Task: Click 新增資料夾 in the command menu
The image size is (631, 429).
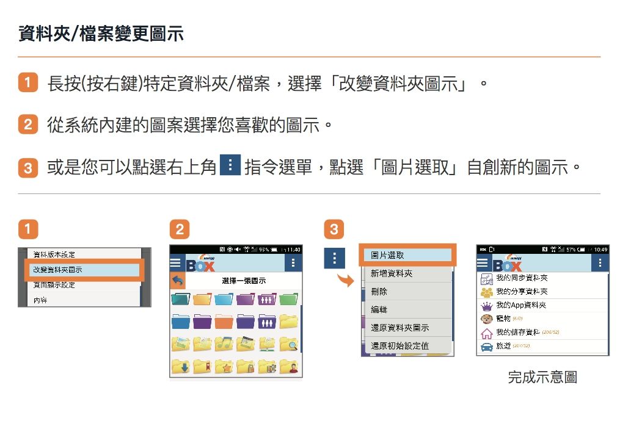Action: click(x=406, y=273)
